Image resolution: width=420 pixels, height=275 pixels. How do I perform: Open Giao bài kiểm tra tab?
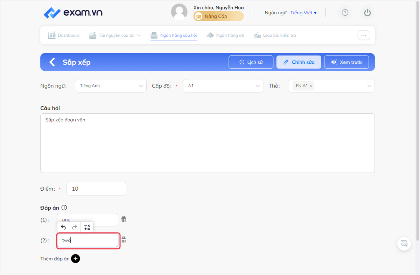coord(275,35)
